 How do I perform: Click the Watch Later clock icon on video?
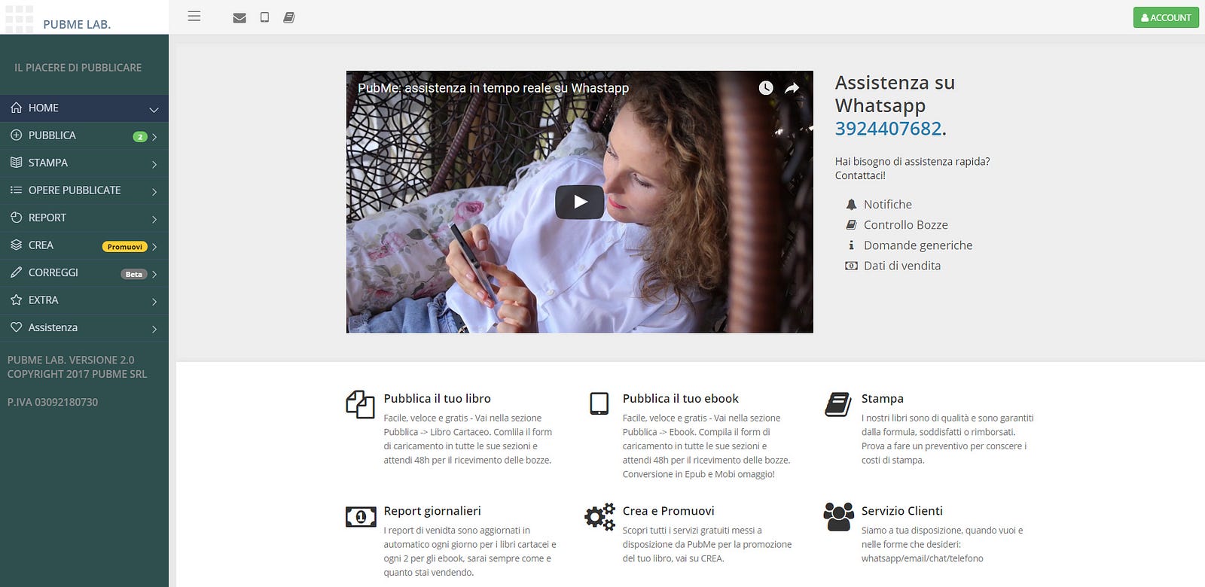(x=766, y=88)
